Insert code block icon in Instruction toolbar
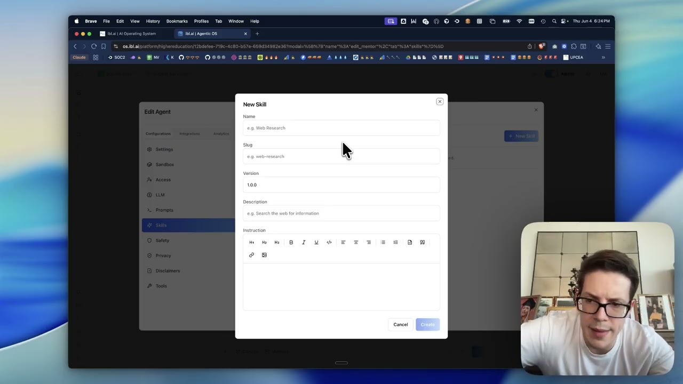 click(x=410, y=242)
